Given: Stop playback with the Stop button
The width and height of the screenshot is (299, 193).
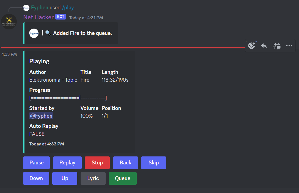Looking at the screenshot, I should pos(97,162).
